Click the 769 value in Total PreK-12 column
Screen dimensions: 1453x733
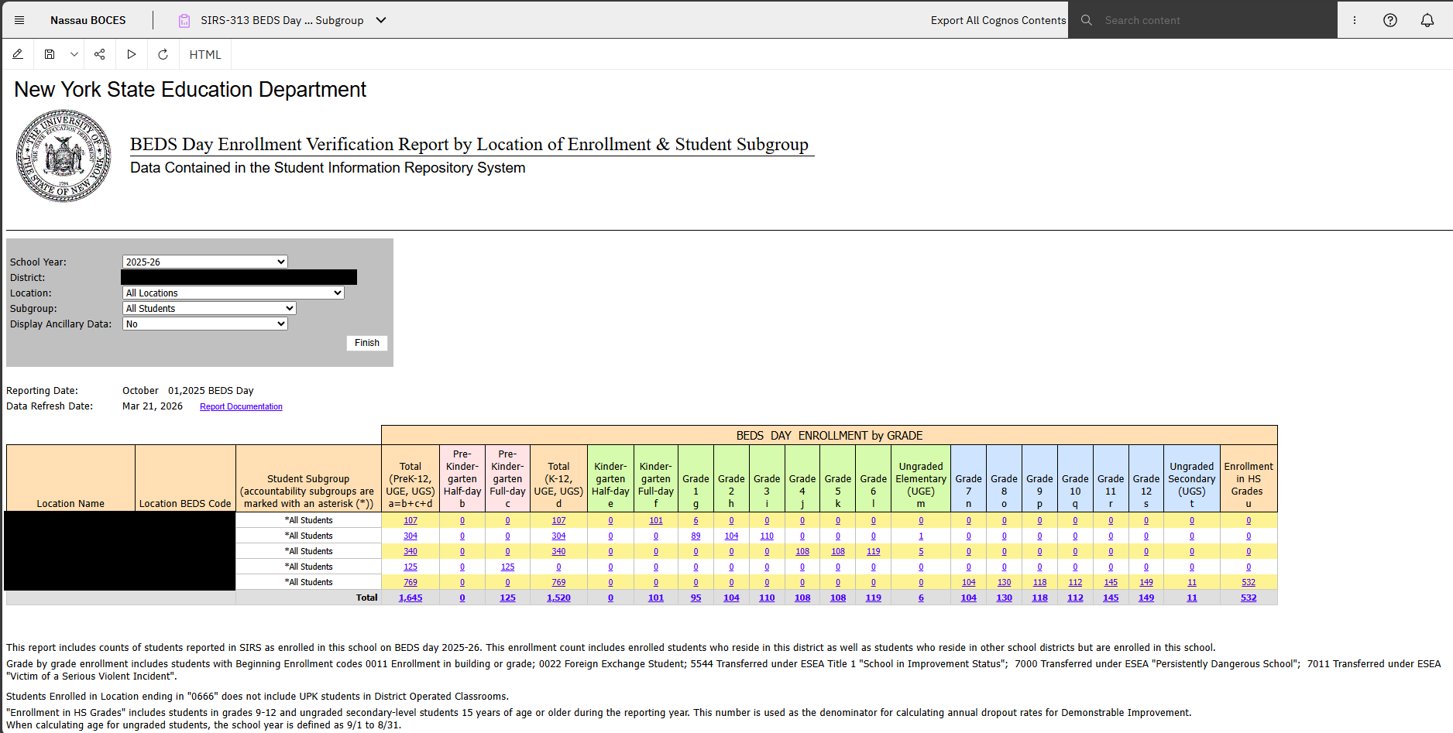point(410,582)
